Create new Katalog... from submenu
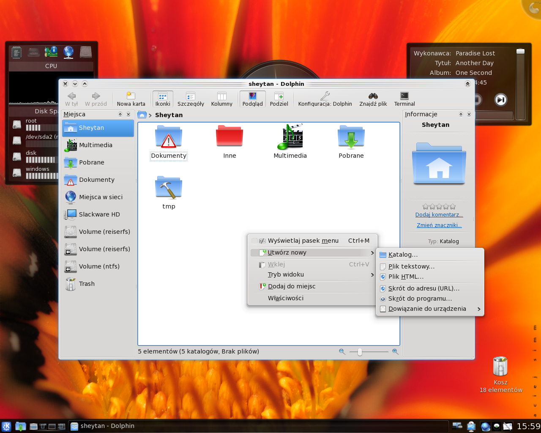 430,255
